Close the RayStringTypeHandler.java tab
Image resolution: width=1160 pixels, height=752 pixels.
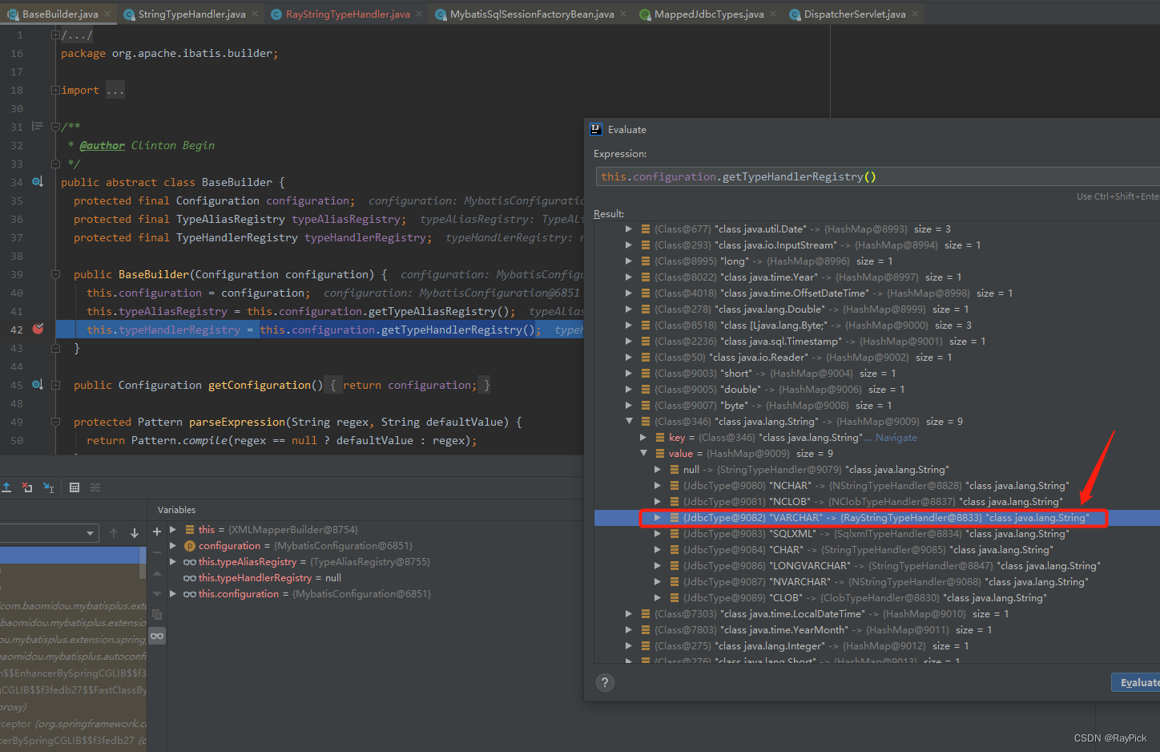click(419, 14)
